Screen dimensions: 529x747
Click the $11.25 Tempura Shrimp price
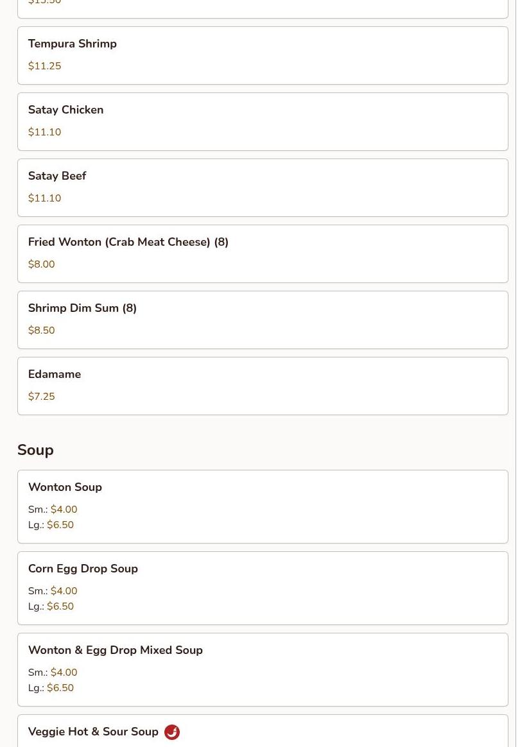pyautogui.click(x=44, y=66)
